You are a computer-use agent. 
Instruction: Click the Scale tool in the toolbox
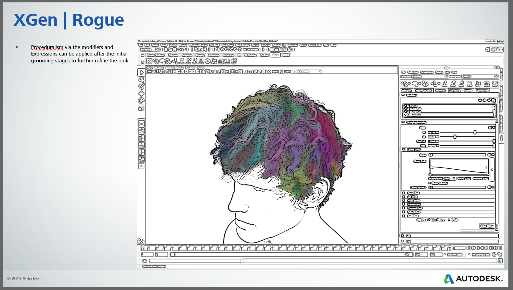point(141,108)
